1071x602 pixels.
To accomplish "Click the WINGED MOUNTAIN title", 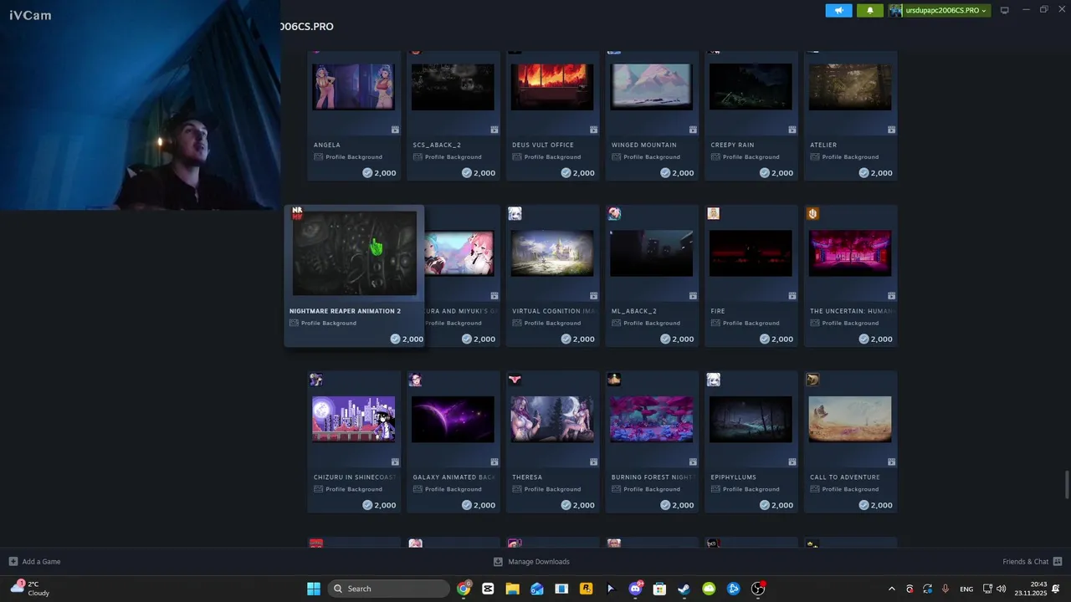I will [x=643, y=145].
